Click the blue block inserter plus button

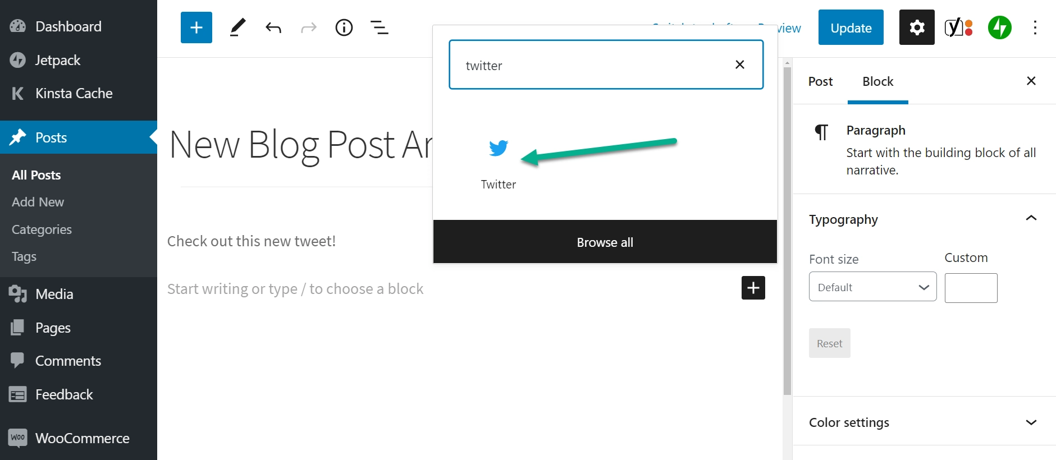(196, 27)
